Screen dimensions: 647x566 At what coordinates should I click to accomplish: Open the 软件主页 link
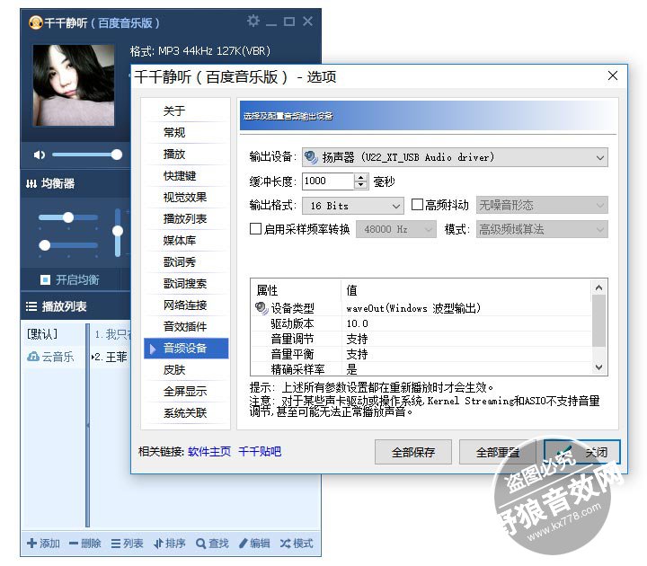coord(209,452)
